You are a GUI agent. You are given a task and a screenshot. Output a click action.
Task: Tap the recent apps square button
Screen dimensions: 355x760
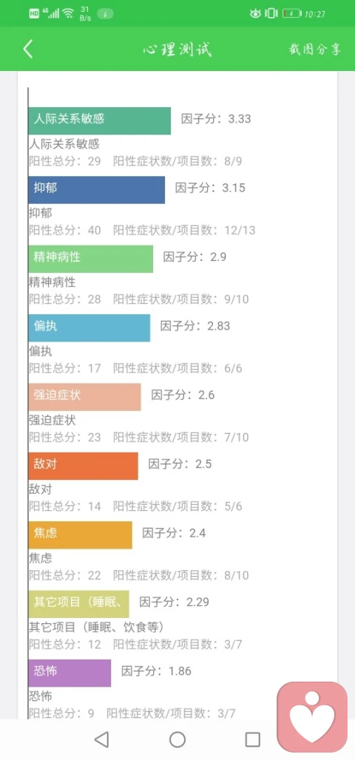[x=253, y=739]
